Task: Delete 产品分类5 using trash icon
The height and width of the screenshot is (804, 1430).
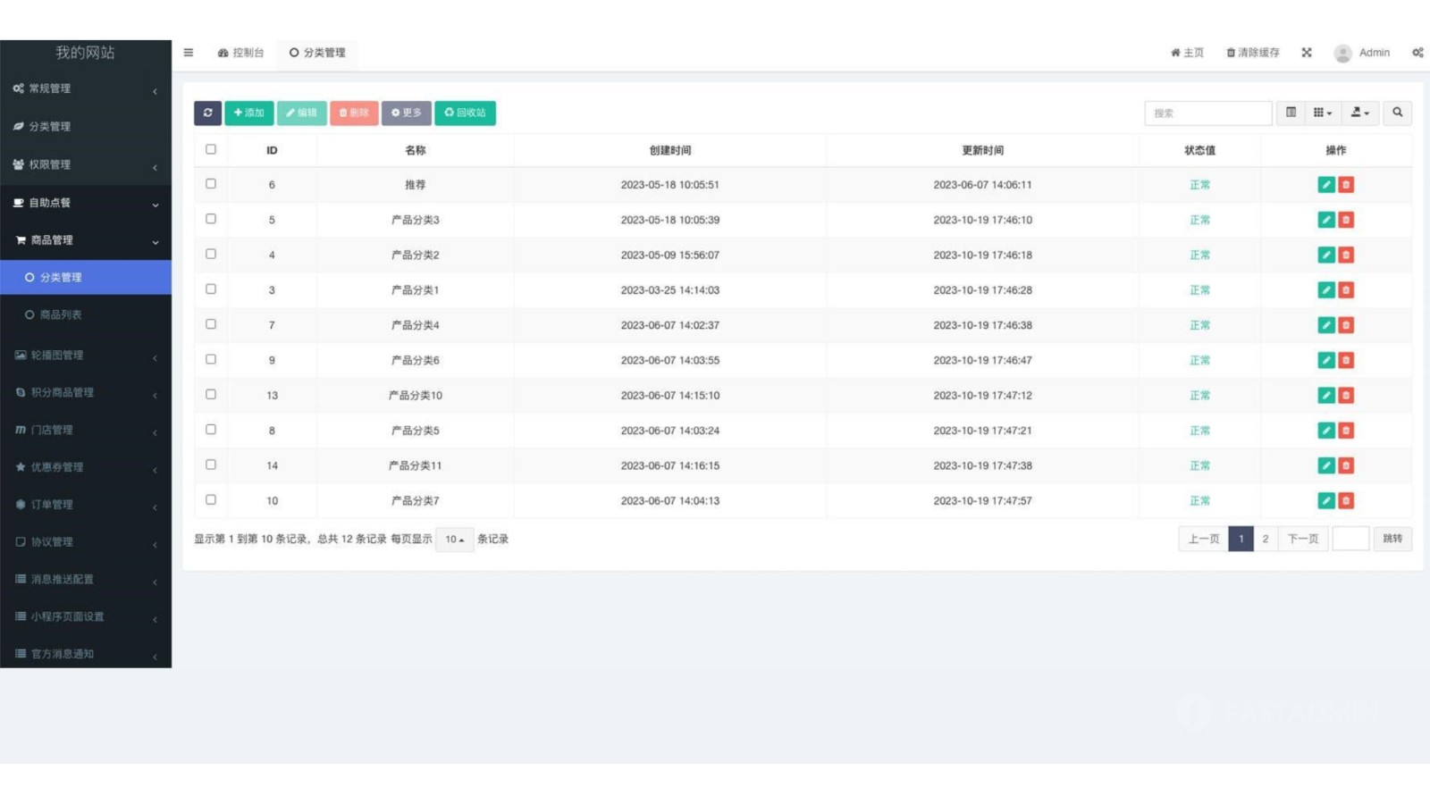Action: pos(1346,431)
